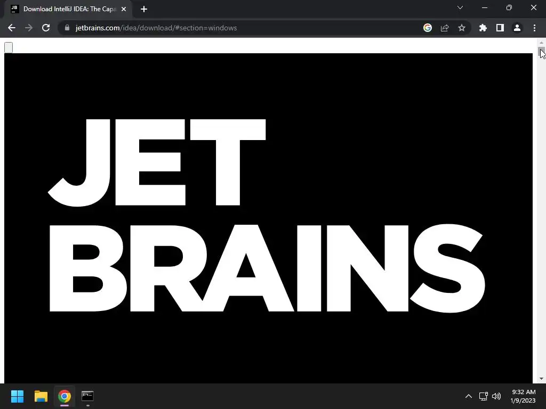
Task: View site information via lock icon
Action: pyautogui.click(x=67, y=28)
